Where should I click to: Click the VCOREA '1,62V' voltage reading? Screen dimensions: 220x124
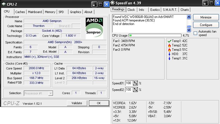point(133,103)
